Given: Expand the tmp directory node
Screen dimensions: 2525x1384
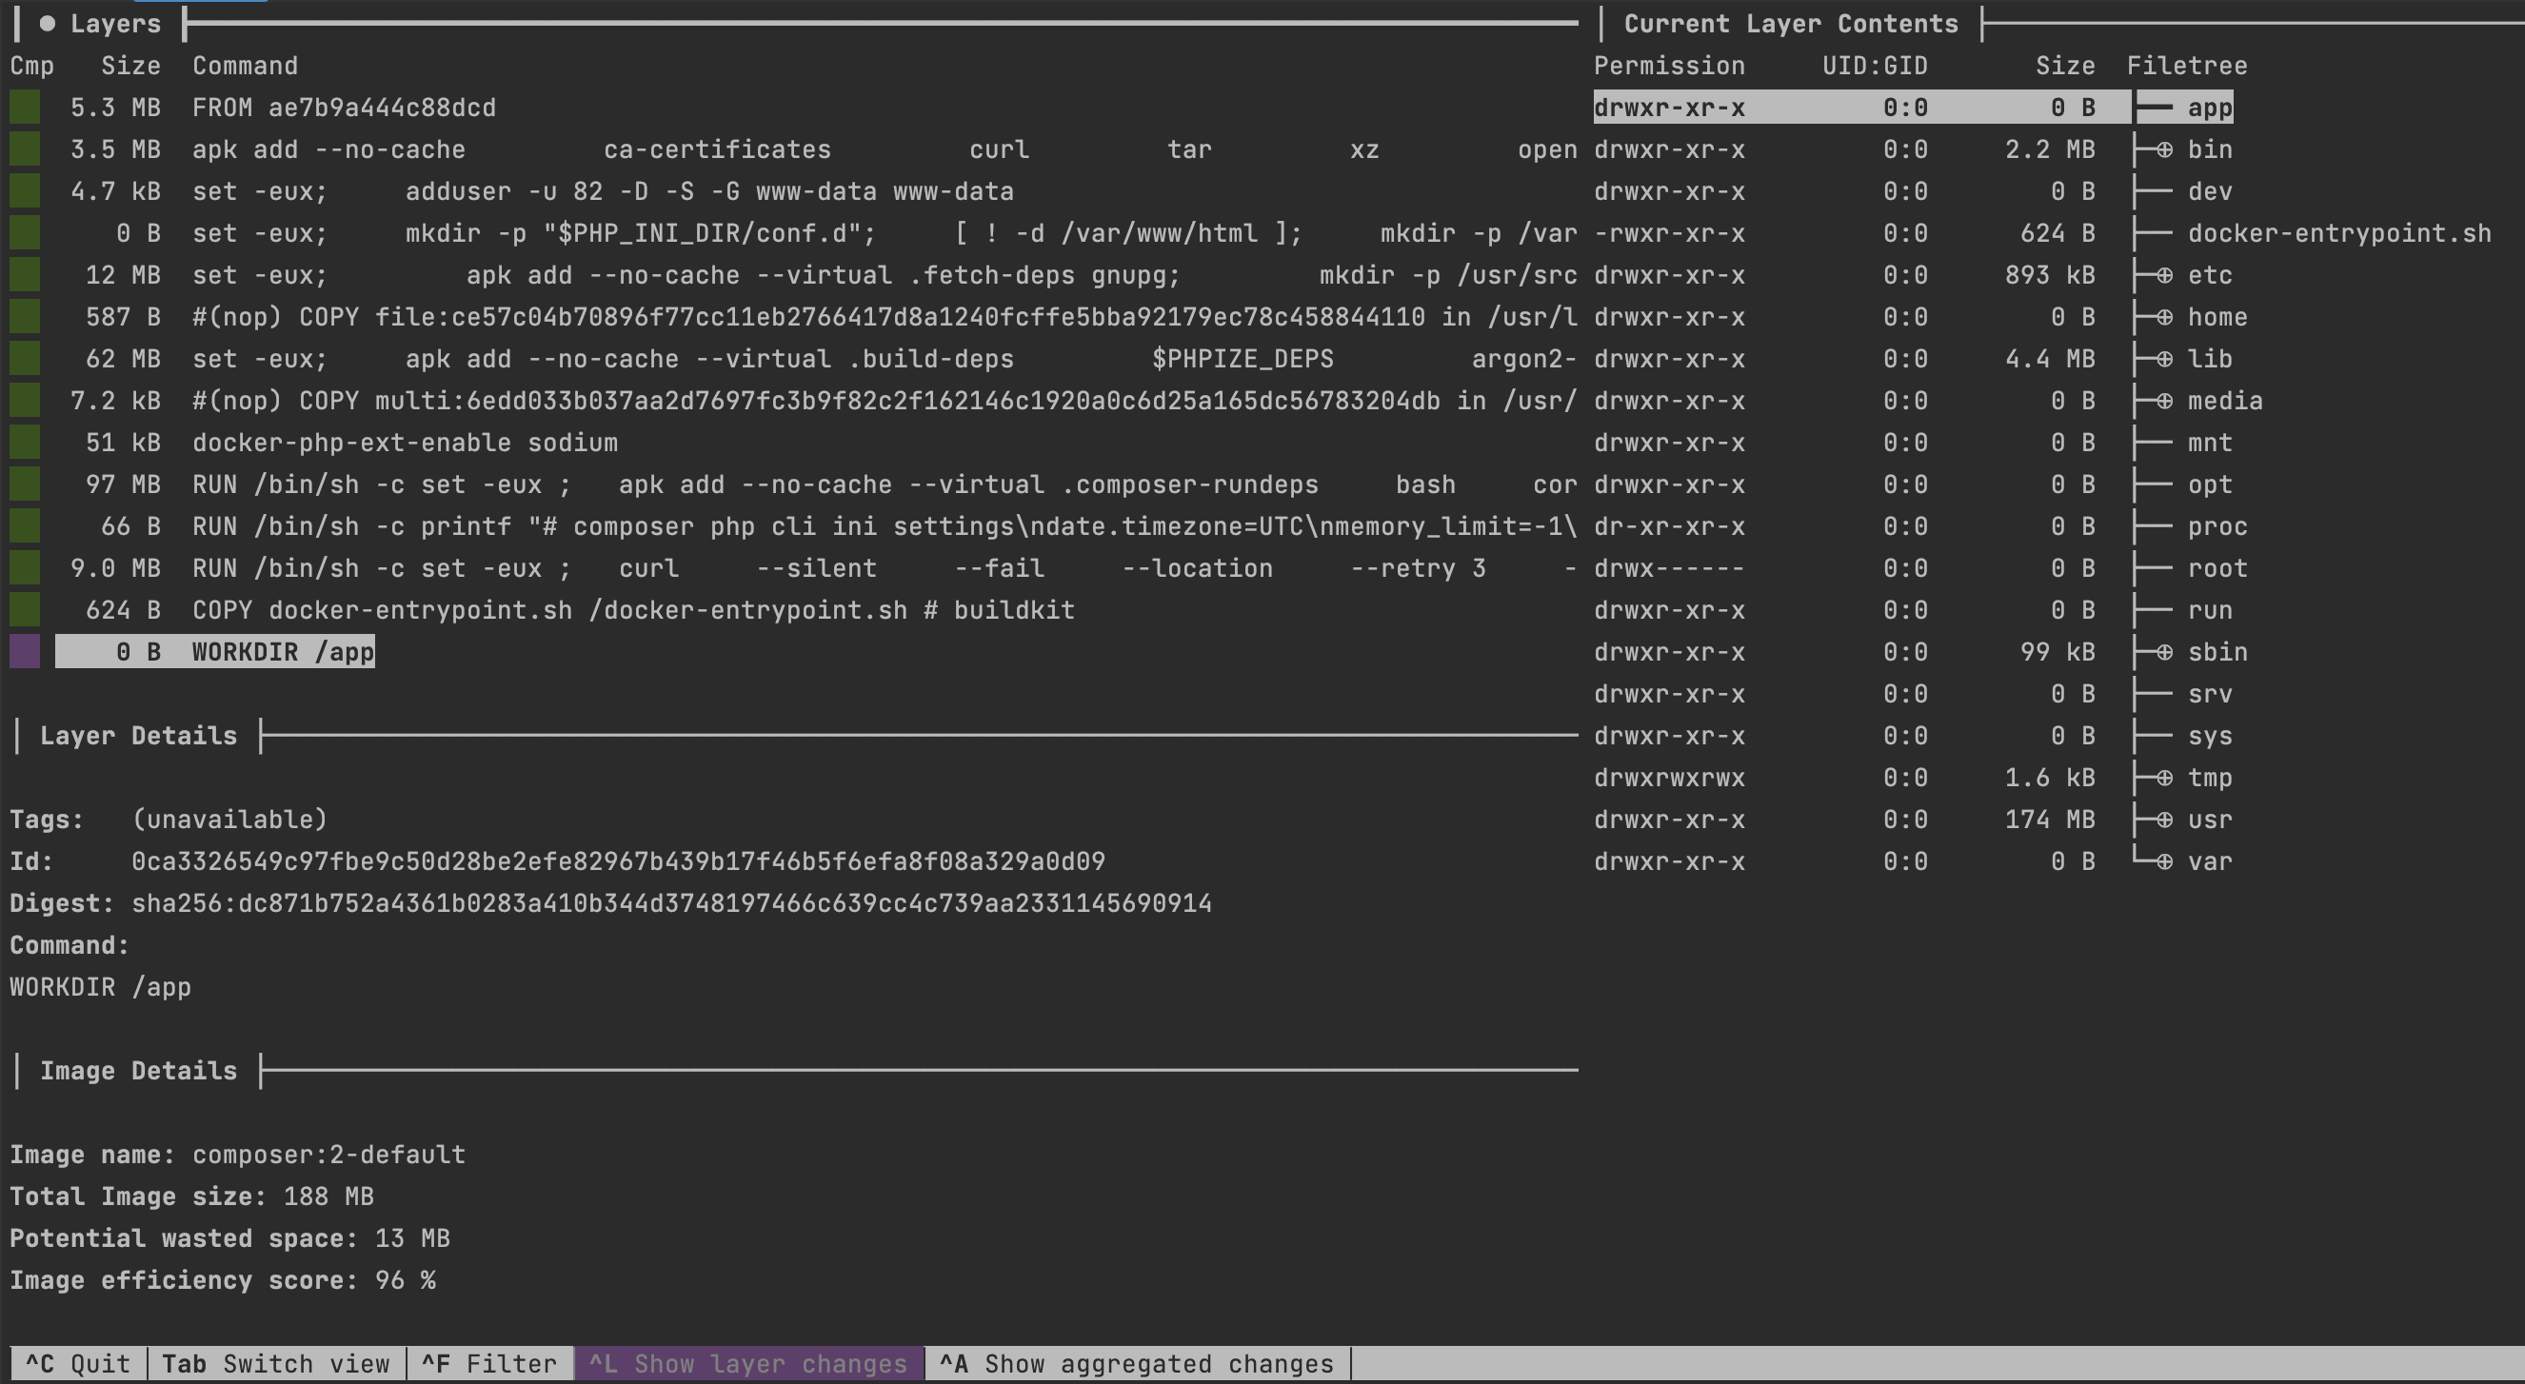Looking at the screenshot, I should click(x=2164, y=779).
